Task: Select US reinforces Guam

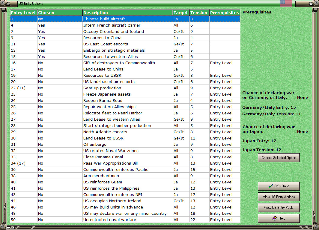Action: coord(125,182)
